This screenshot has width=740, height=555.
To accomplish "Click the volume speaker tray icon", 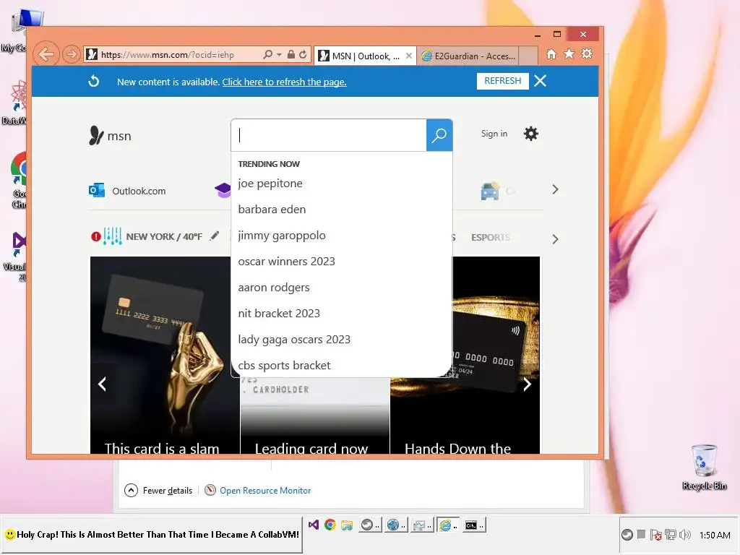I will point(685,535).
